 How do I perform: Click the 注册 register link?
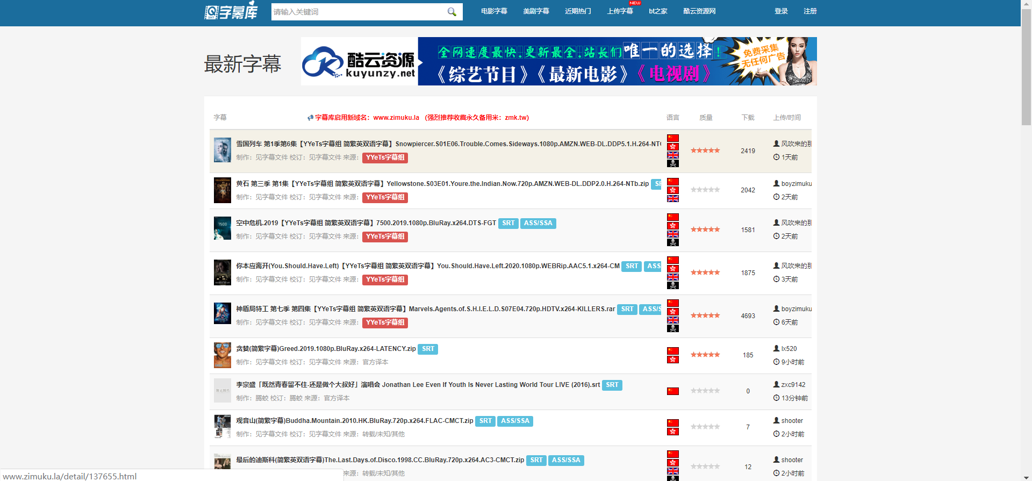point(810,11)
